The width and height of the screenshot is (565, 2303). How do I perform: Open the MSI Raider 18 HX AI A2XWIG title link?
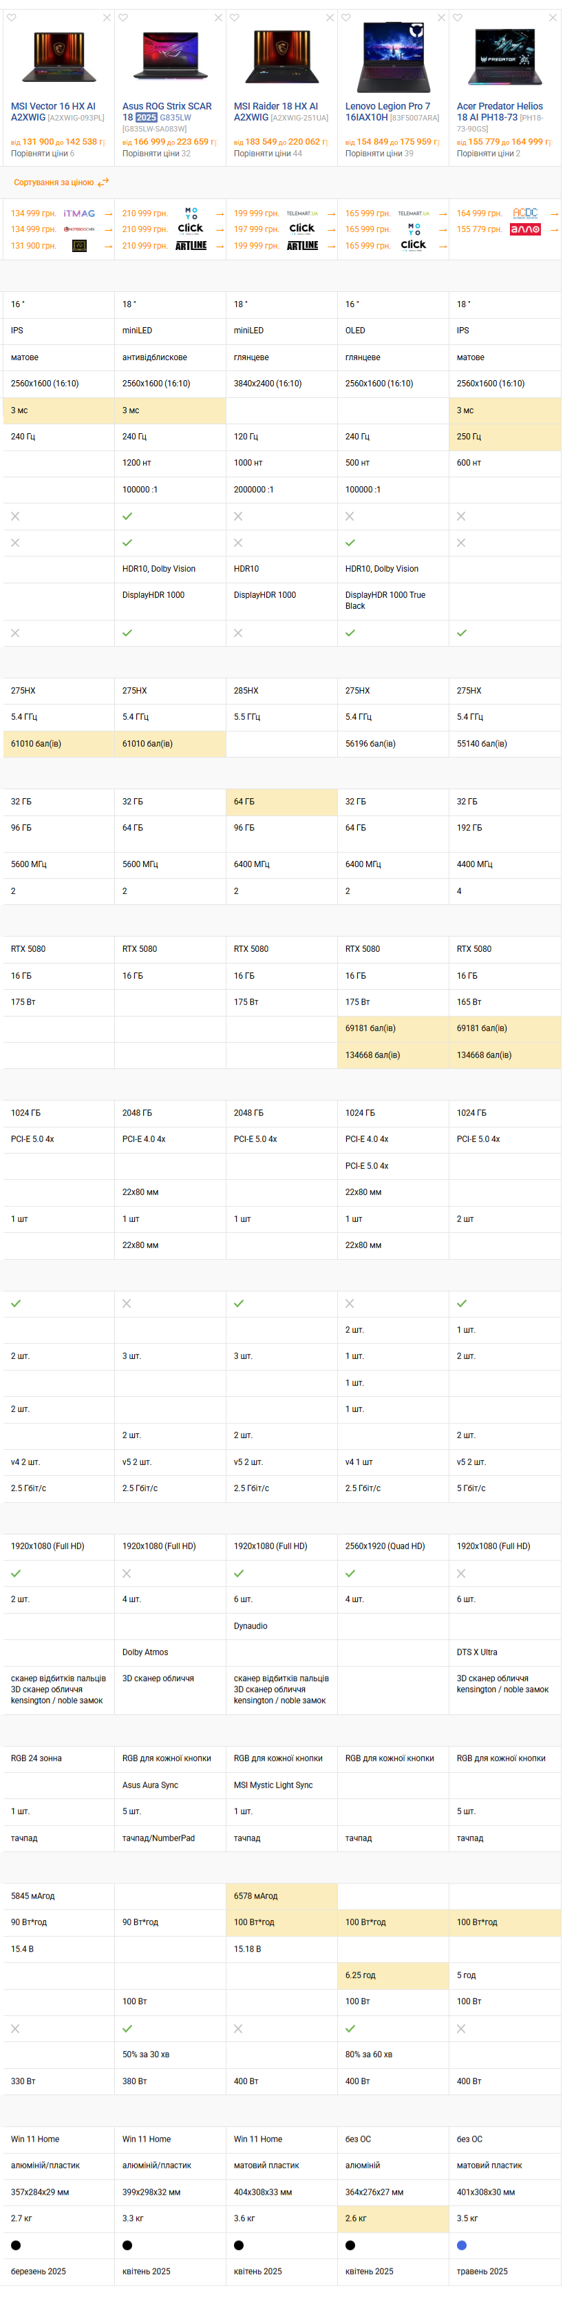(x=276, y=112)
